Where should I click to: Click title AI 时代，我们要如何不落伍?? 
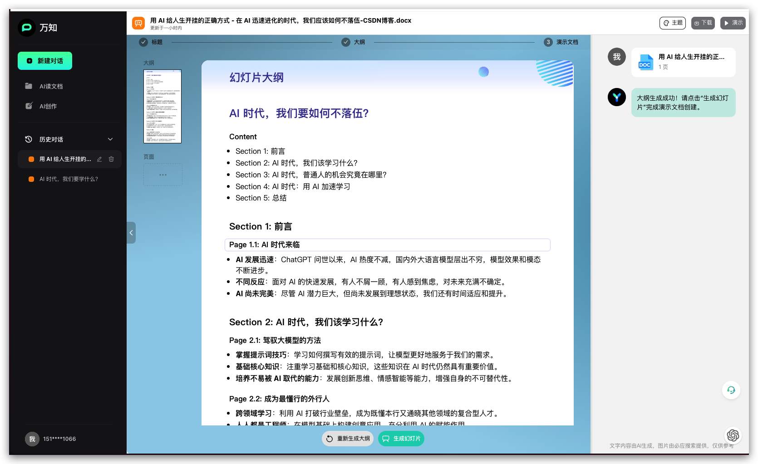pos(299,113)
